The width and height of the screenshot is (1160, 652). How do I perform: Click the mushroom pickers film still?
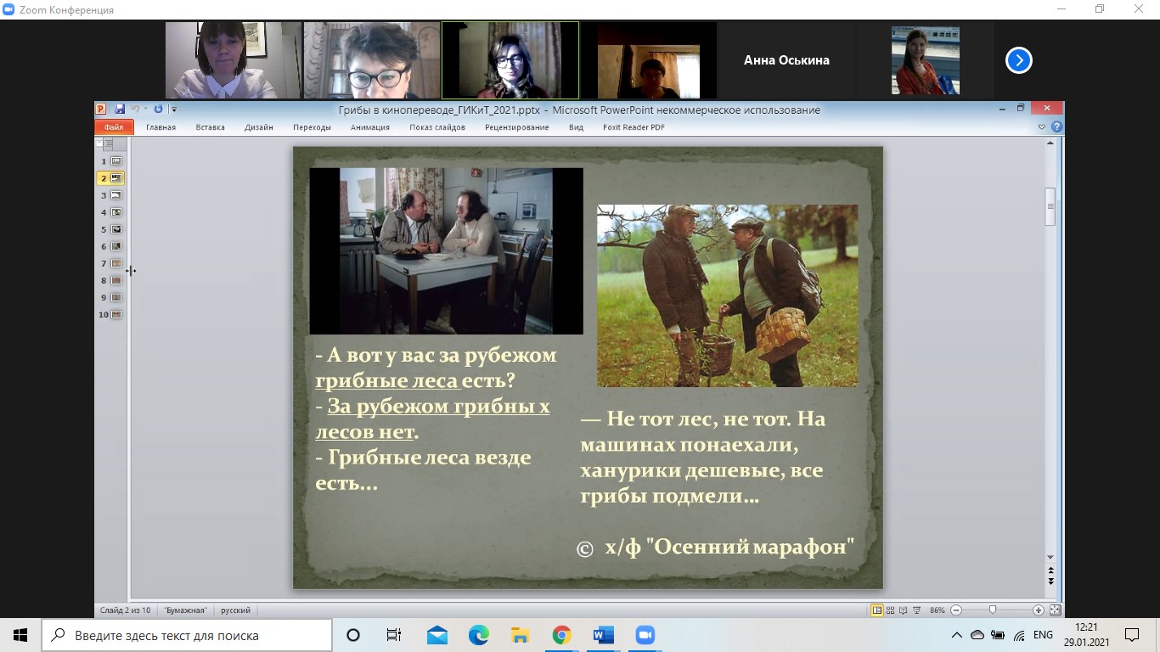point(728,295)
